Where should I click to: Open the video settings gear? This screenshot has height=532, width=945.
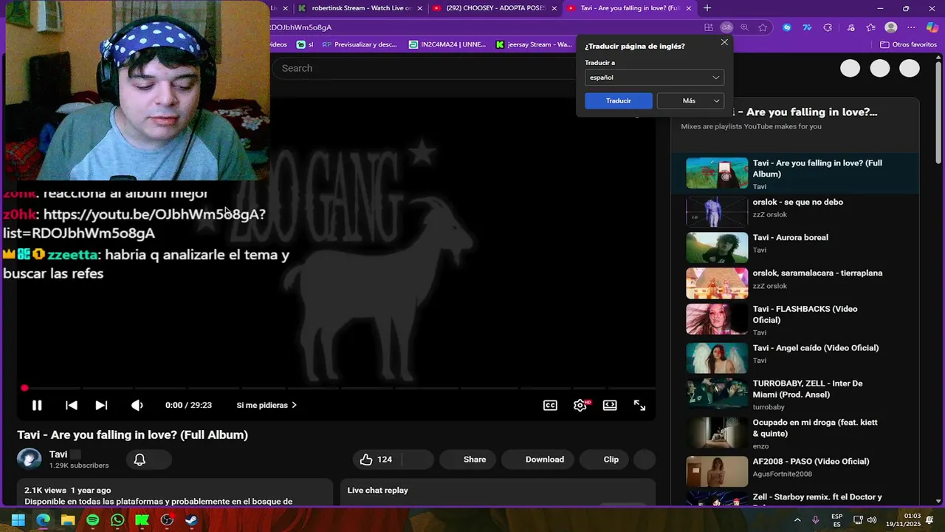coord(580,405)
